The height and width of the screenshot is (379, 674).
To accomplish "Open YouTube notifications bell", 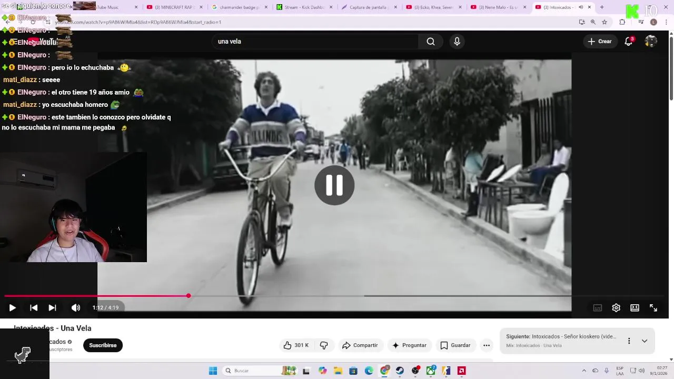I will coord(628,42).
